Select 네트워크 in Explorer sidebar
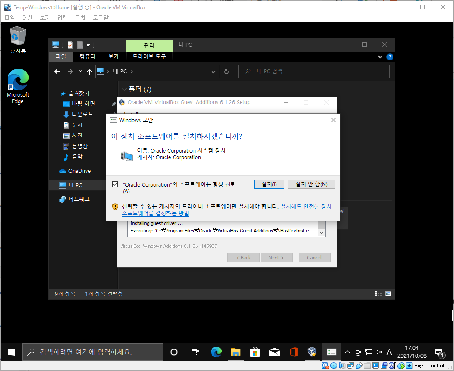 (75, 199)
